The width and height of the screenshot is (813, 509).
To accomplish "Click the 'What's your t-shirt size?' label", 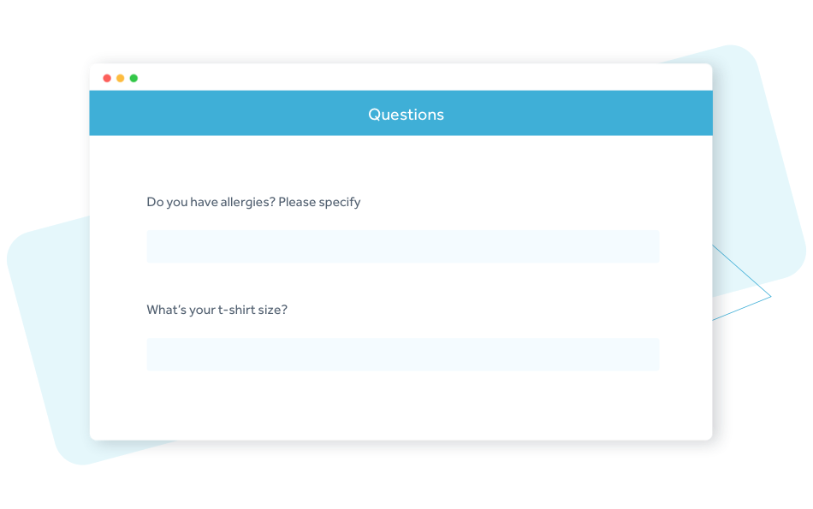I will [217, 310].
